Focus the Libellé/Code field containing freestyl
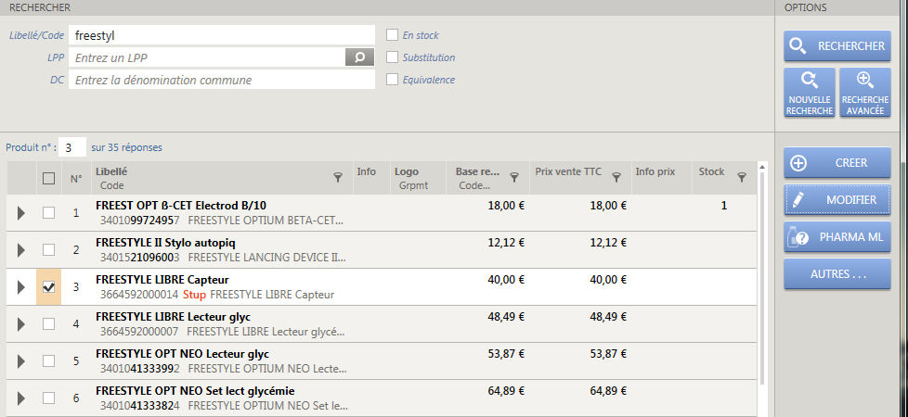This screenshot has height=417, width=908. click(222, 35)
